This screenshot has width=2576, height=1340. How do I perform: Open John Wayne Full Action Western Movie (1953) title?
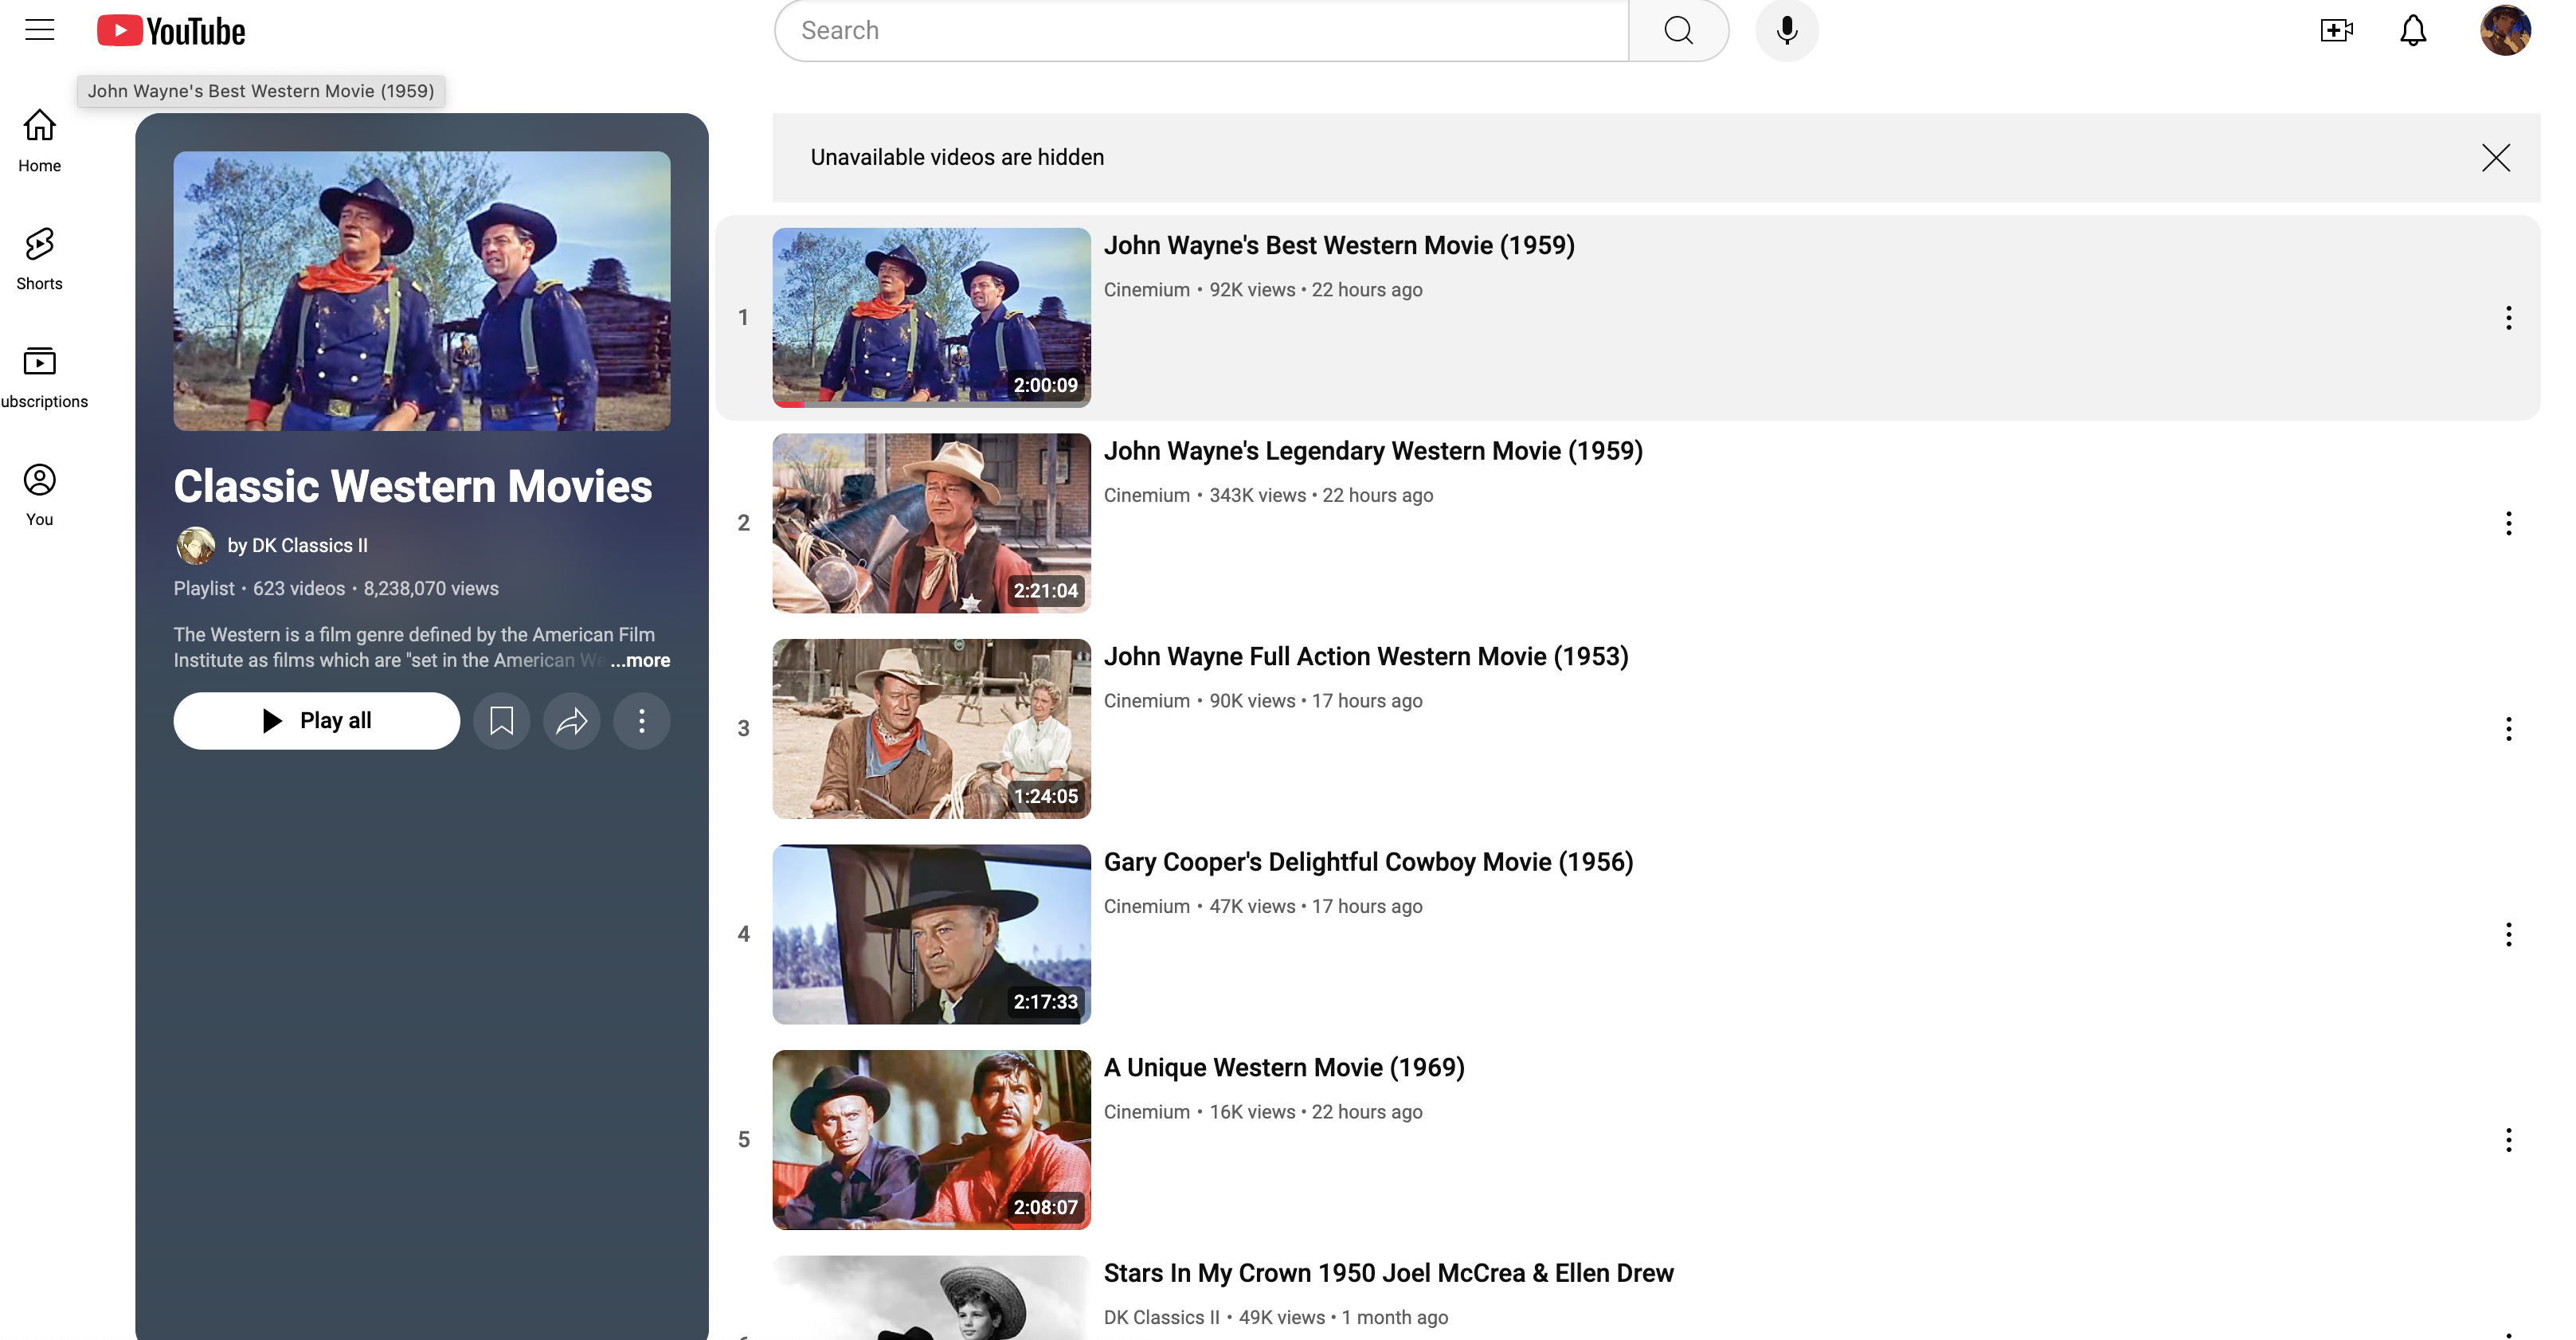coord(1365,657)
